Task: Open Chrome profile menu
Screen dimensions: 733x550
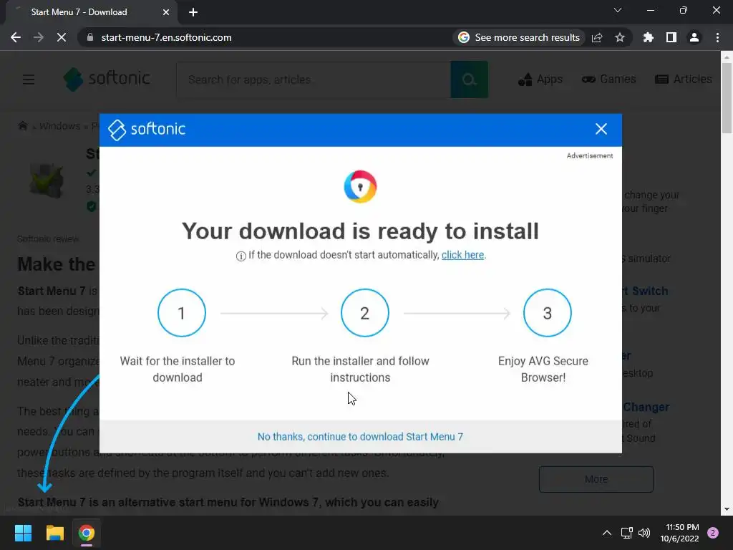Action: pos(694,37)
